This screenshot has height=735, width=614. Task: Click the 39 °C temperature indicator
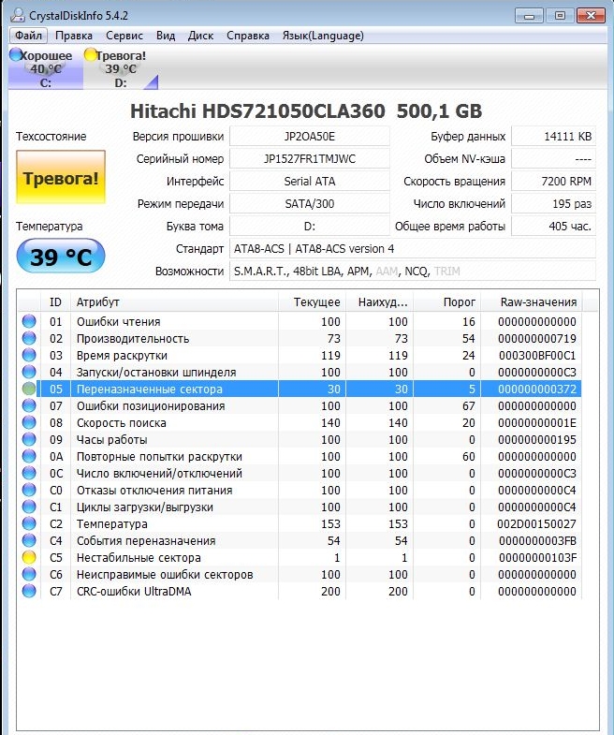click(x=61, y=257)
